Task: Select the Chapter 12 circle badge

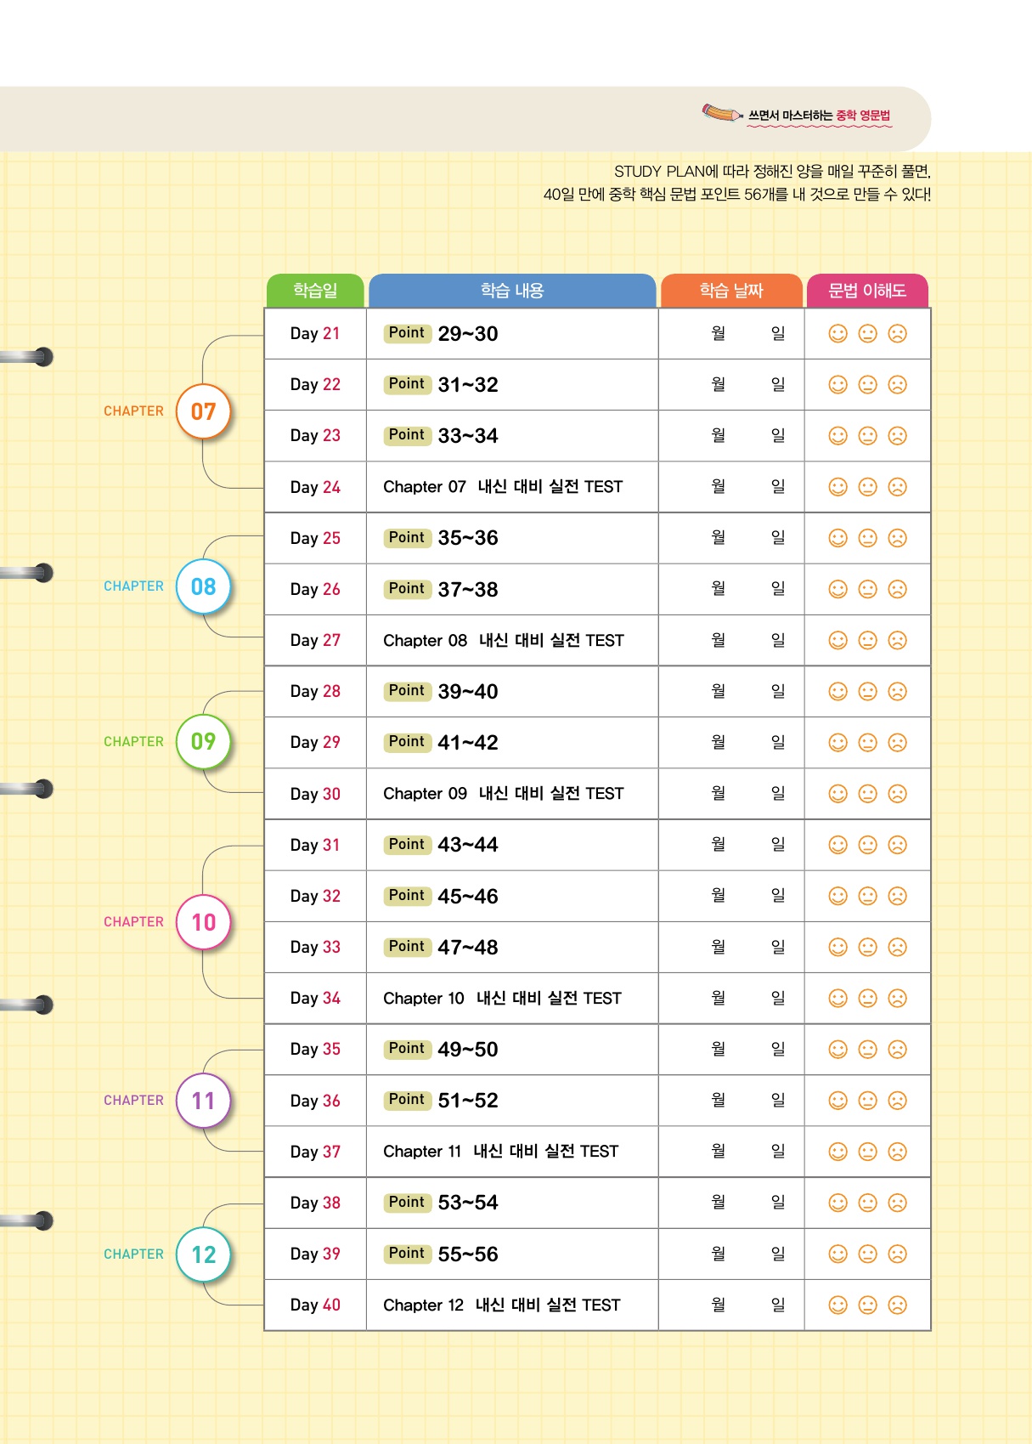Action: point(203,1254)
